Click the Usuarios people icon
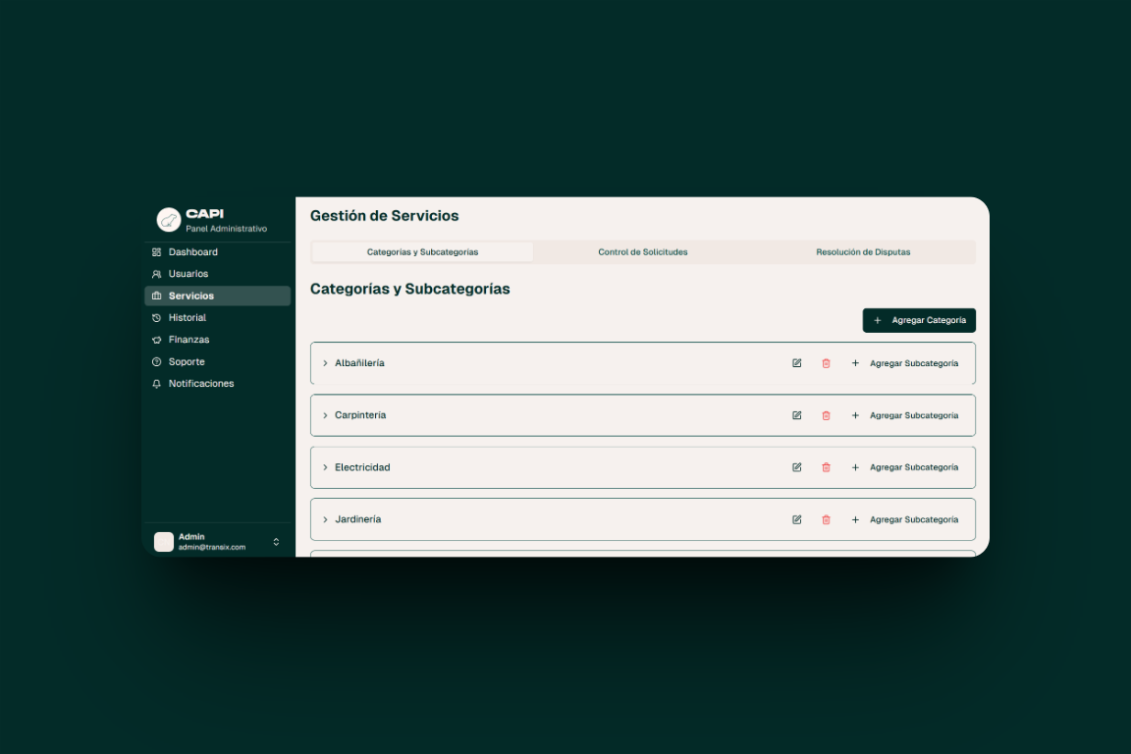This screenshot has height=754, width=1131. (x=156, y=274)
